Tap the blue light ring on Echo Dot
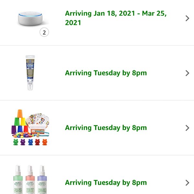Viewport: 194px width, 194px height. [x=30, y=16]
